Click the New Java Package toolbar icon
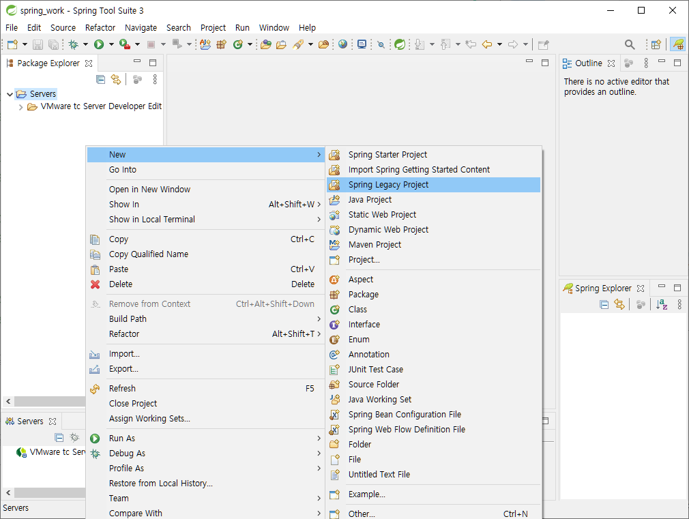This screenshot has height=519, width=689. coord(221,44)
